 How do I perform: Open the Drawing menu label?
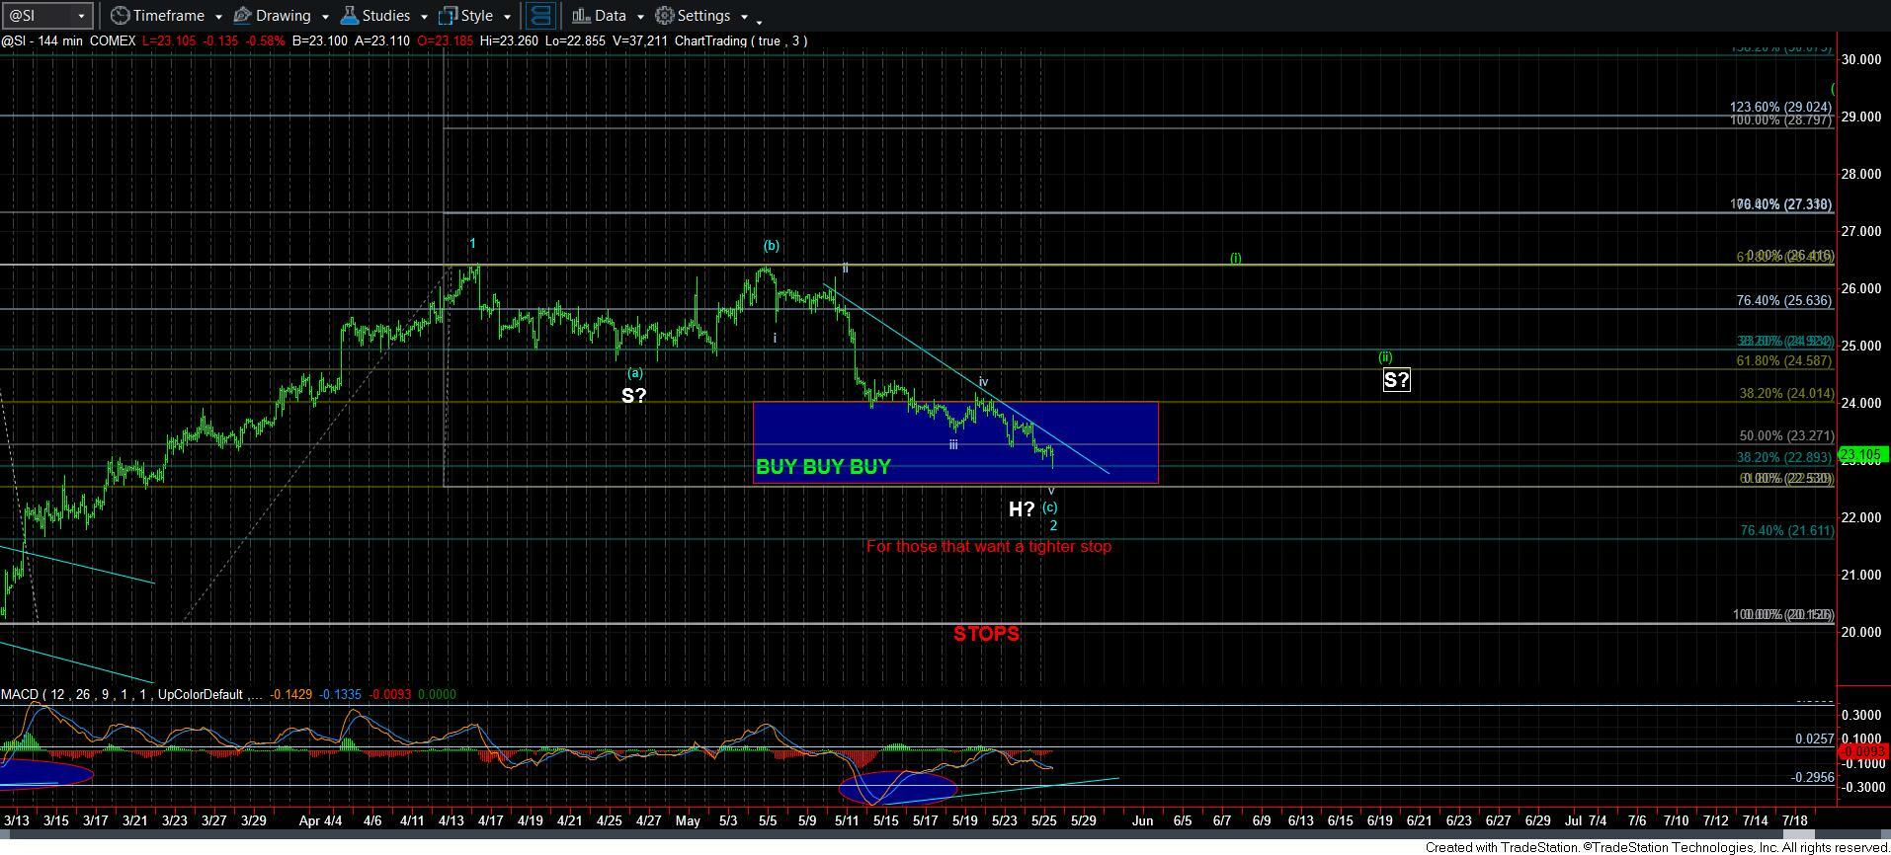click(283, 16)
